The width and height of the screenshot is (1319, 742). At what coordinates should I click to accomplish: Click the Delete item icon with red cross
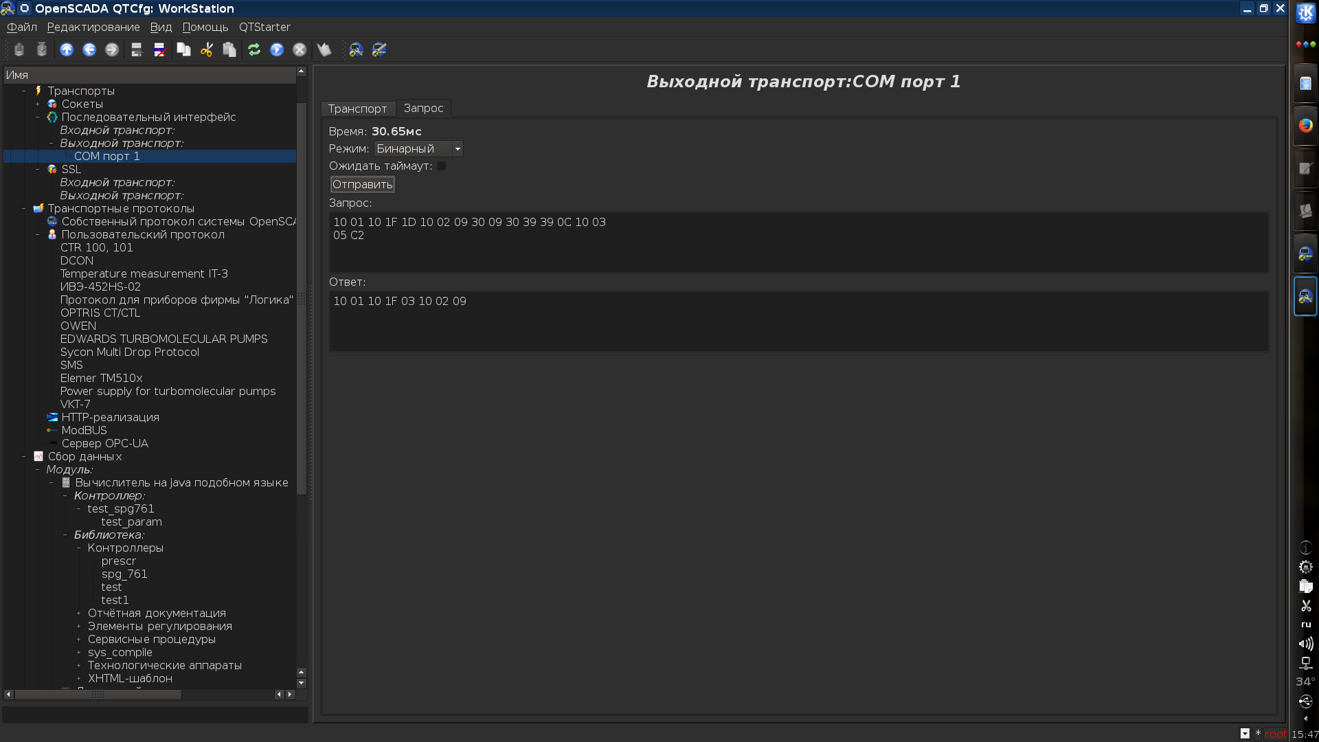pos(159,49)
